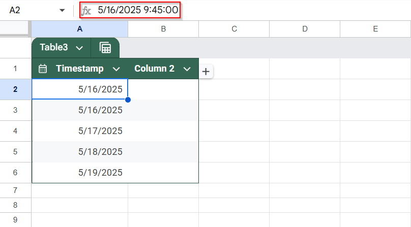Select column E header
The width and height of the screenshot is (411, 227).
[375, 29]
